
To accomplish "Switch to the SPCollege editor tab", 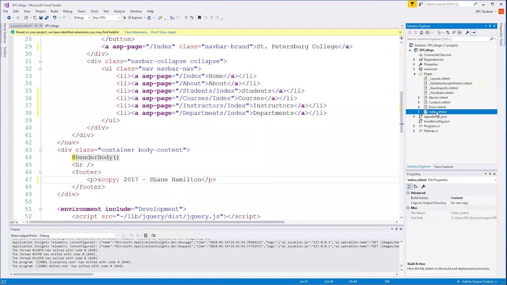I will click(52, 26).
